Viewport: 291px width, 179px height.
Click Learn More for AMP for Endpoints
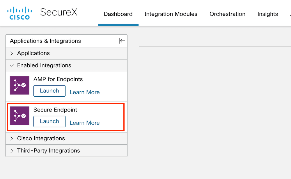click(x=85, y=92)
